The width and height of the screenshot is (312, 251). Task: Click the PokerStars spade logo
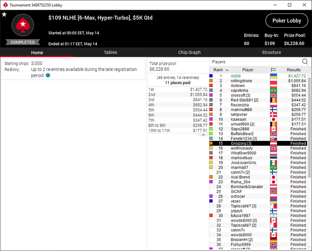tap(23, 25)
